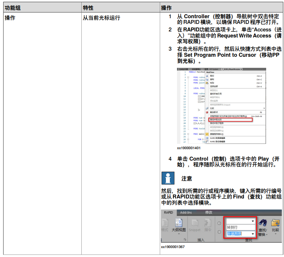Open the RAPID data editor icon
This screenshot has height=257, width=284.
(x=207, y=138)
